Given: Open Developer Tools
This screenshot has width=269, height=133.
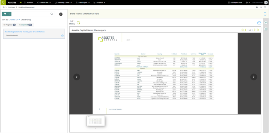Looking at the screenshot, I should tap(235, 2).
